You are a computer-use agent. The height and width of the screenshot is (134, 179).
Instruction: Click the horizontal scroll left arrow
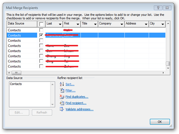pos(9,73)
